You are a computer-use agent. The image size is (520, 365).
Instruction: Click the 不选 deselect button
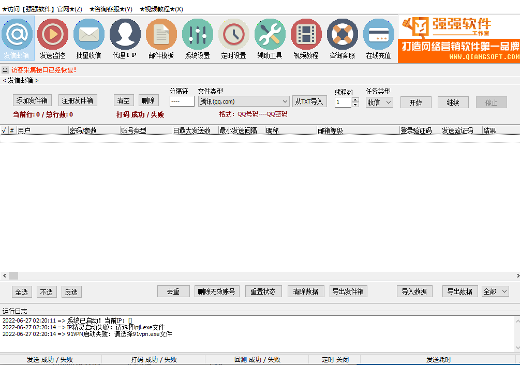[47, 291]
